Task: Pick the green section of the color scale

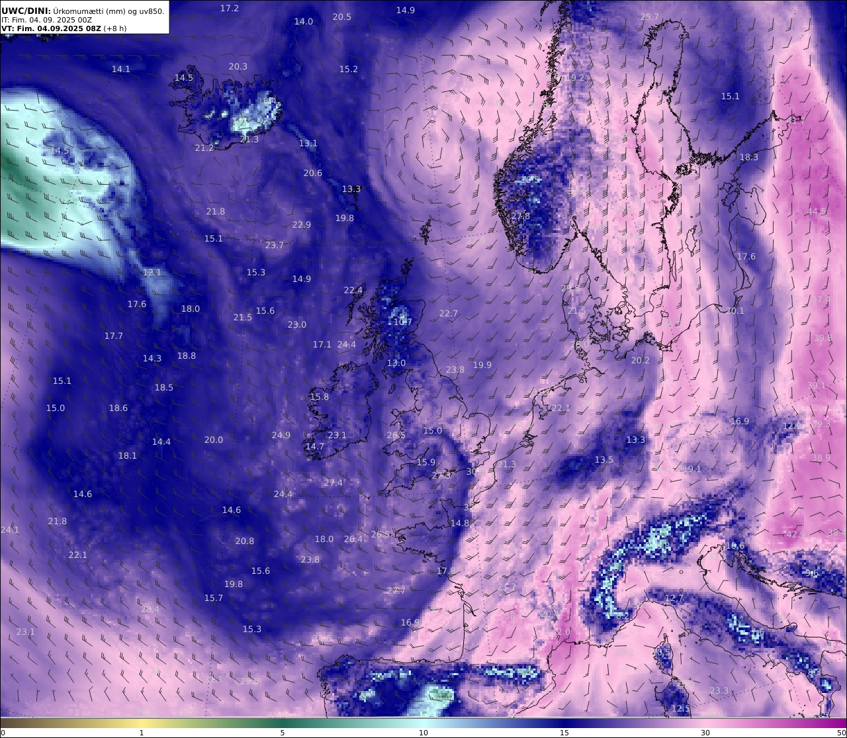Action: pyautogui.click(x=285, y=723)
